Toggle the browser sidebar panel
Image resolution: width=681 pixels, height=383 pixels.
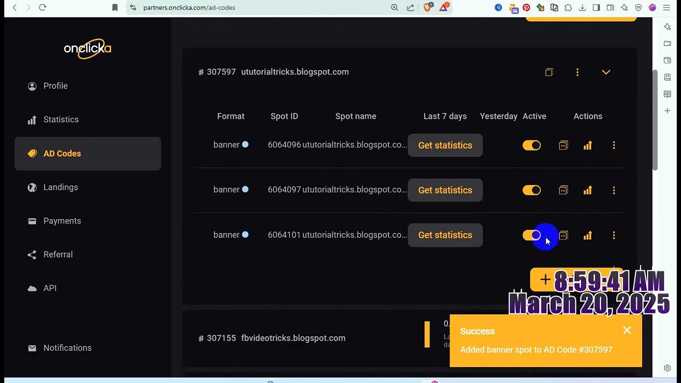[x=596, y=7]
